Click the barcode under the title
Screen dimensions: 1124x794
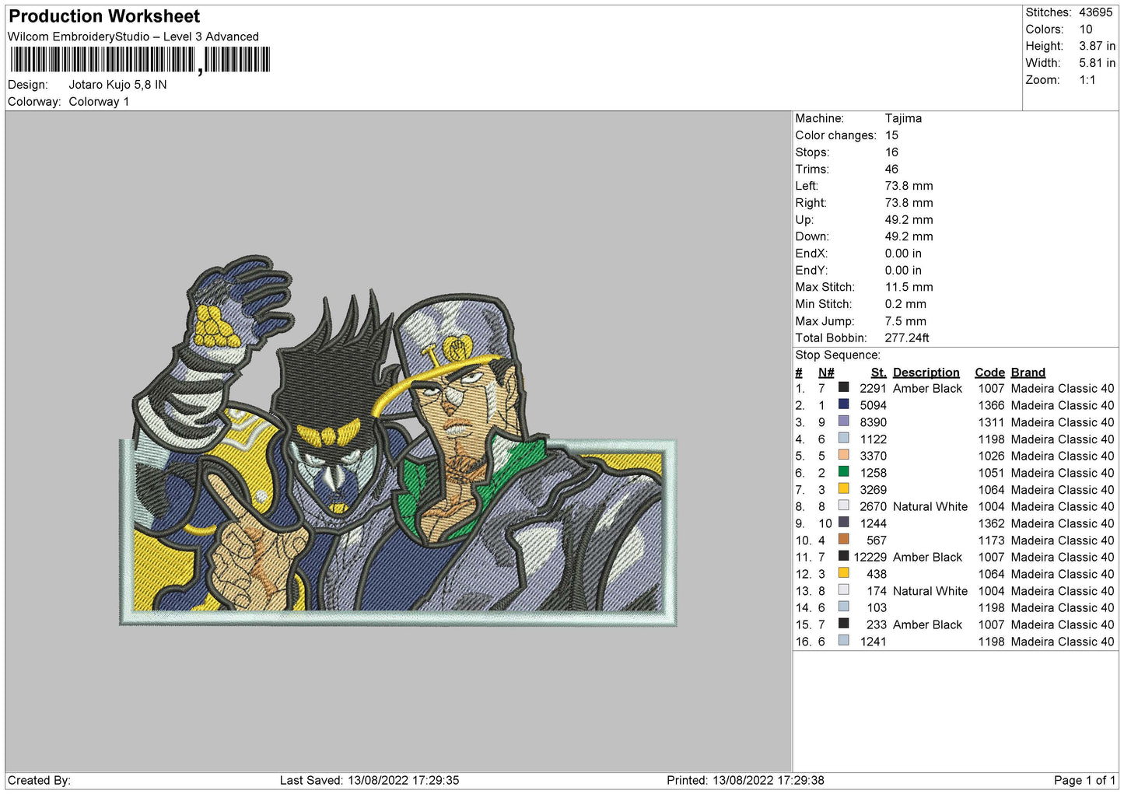tap(140, 60)
